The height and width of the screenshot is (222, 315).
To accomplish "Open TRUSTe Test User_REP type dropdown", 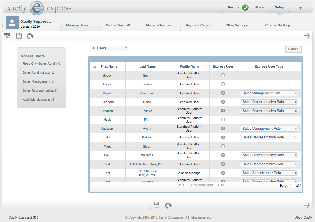I will (269, 164).
